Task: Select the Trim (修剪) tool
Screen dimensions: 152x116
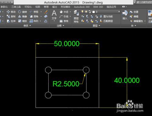Action: tap(34, 12)
